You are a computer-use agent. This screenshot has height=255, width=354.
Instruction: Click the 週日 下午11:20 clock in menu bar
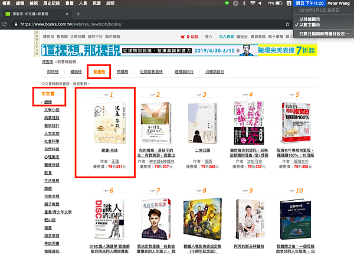point(309,3)
